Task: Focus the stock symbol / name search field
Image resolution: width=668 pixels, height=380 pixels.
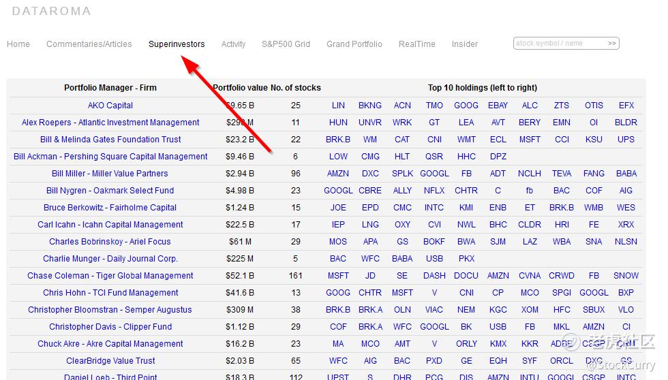Action: pyautogui.click(x=559, y=44)
